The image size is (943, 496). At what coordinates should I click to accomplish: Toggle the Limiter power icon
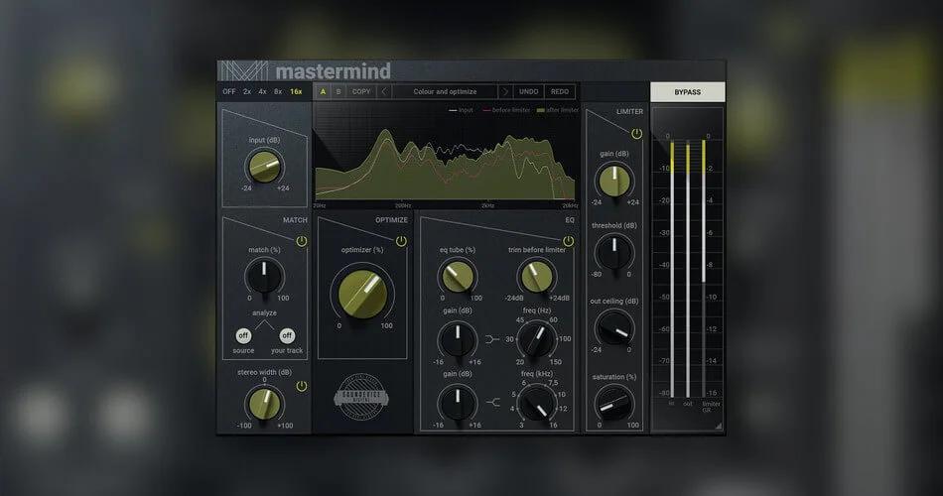click(636, 134)
